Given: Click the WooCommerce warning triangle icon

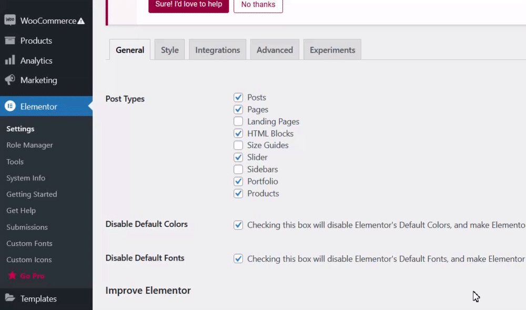Looking at the screenshot, I should 81,21.
